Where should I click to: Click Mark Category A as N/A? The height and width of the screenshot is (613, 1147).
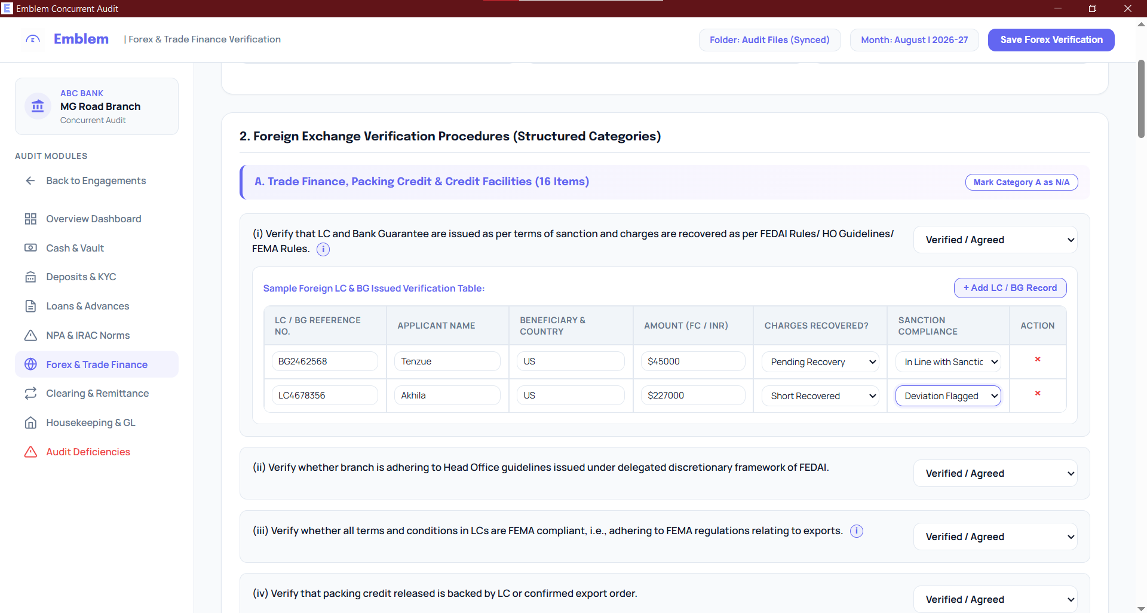tap(1022, 182)
